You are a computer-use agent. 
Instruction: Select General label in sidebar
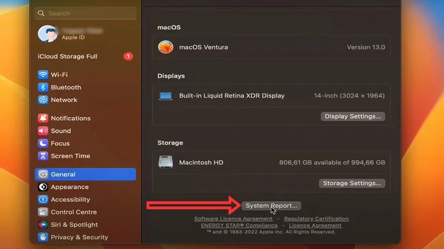(63, 174)
